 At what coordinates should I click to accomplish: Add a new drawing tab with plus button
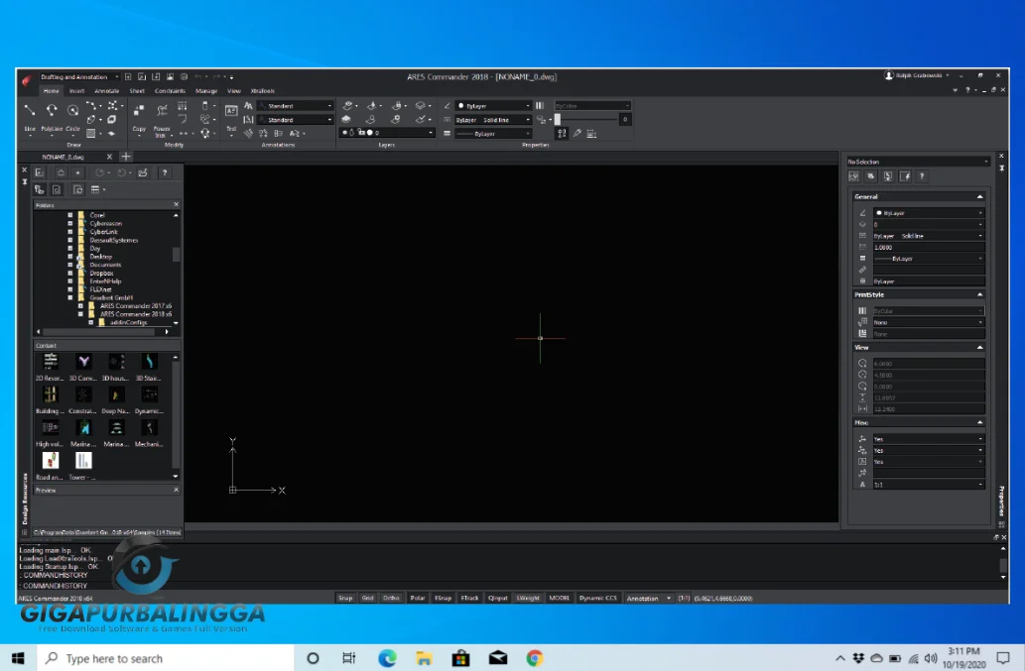(x=126, y=157)
